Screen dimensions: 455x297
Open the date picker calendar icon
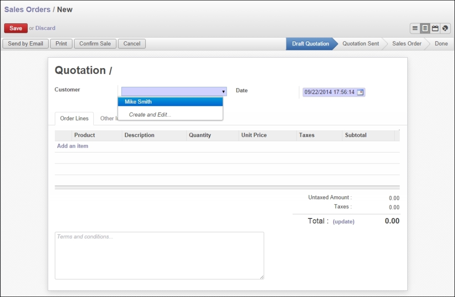click(360, 92)
